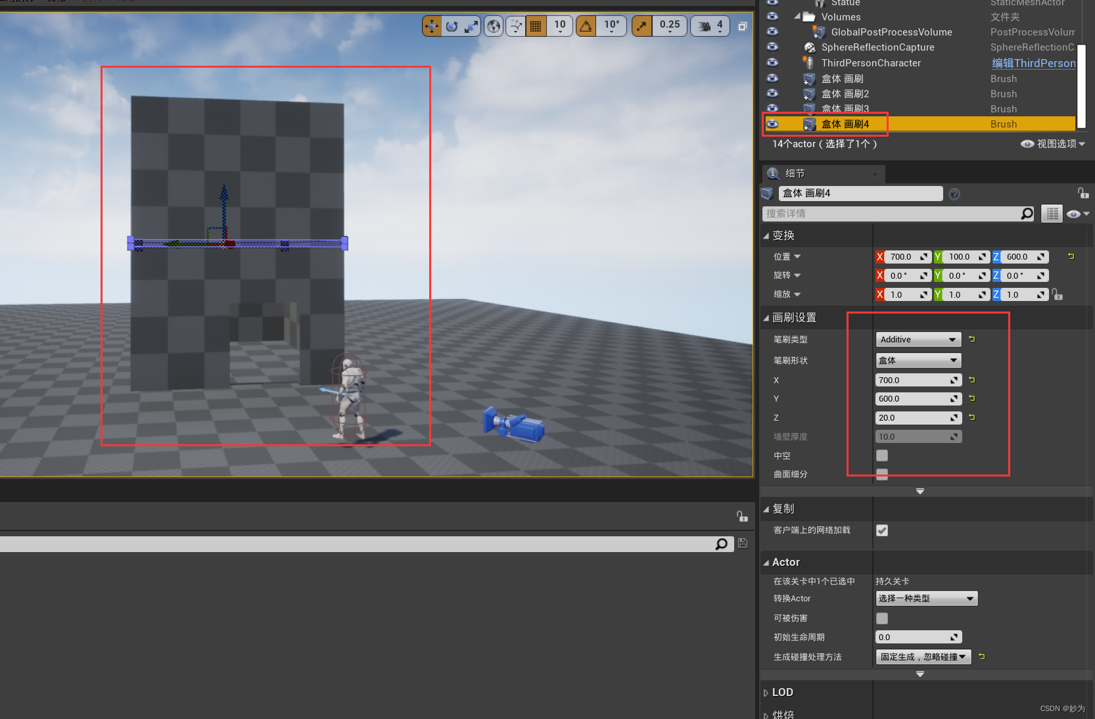Viewport: 1095px width, 719px height.
Task: Toggle the details panel lock icon
Action: 1083,193
